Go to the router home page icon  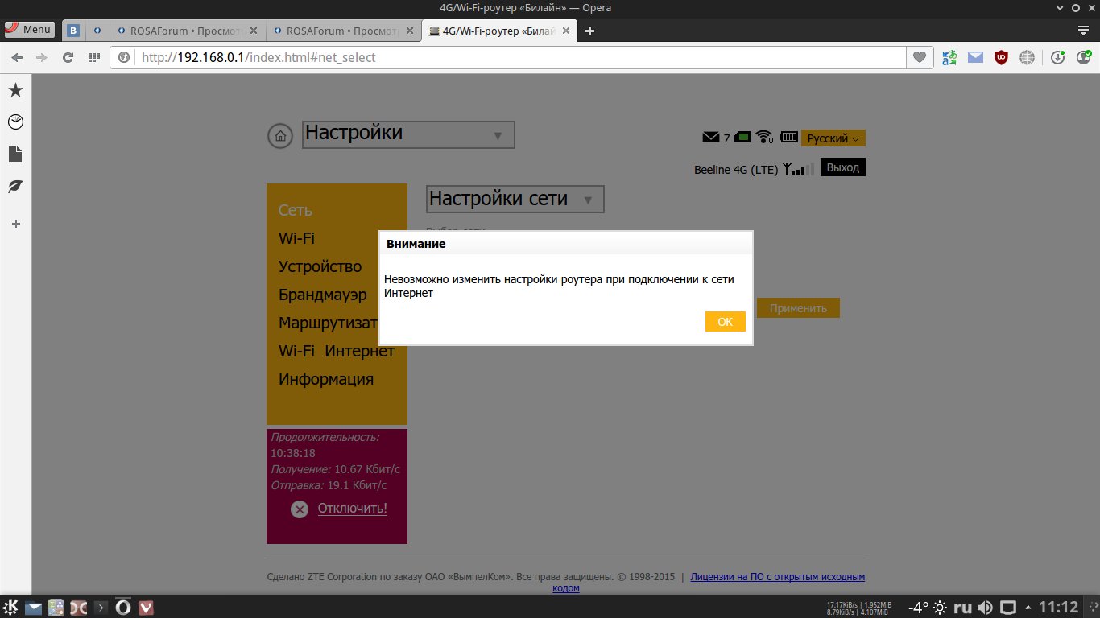[280, 136]
